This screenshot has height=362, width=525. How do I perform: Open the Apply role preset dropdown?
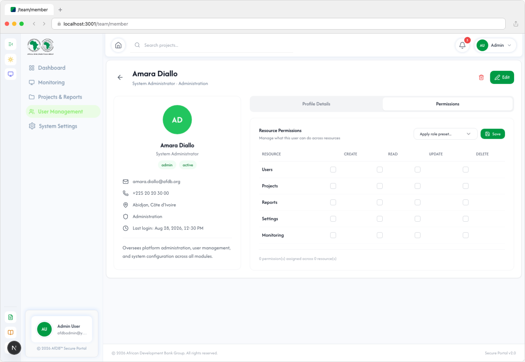click(445, 134)
